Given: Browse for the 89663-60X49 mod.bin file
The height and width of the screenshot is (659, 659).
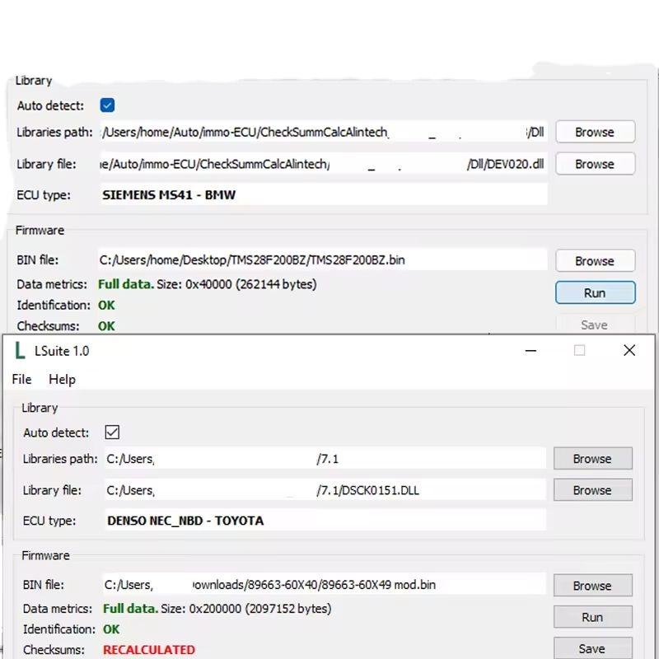Looking at the screenshot, I should tap(592, 586).
